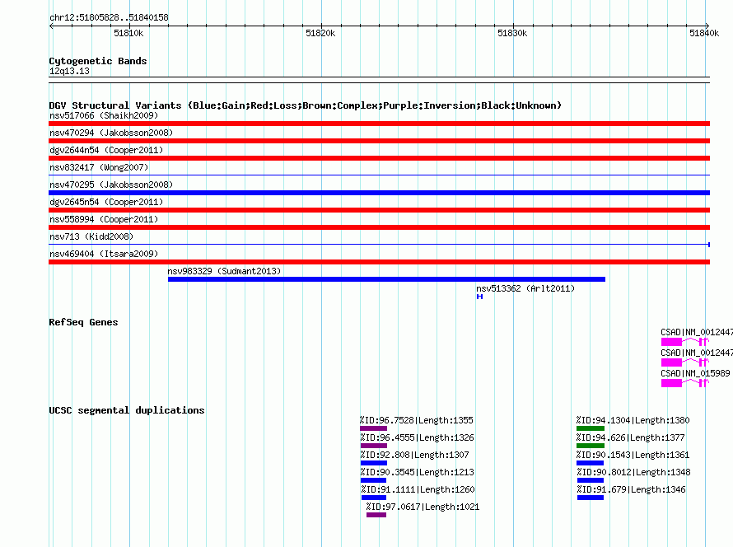Screen dimensions: 733x547
Task: Click the 51810k ruler label
Action: click(128, 33)
